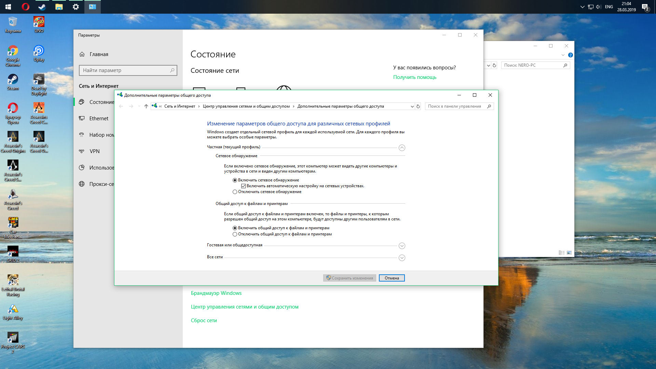Image resolution: width=656 pixels, height=369 pixels.
Task: Open 'Брандмауэр Windows' link
Action: [216, 293]
